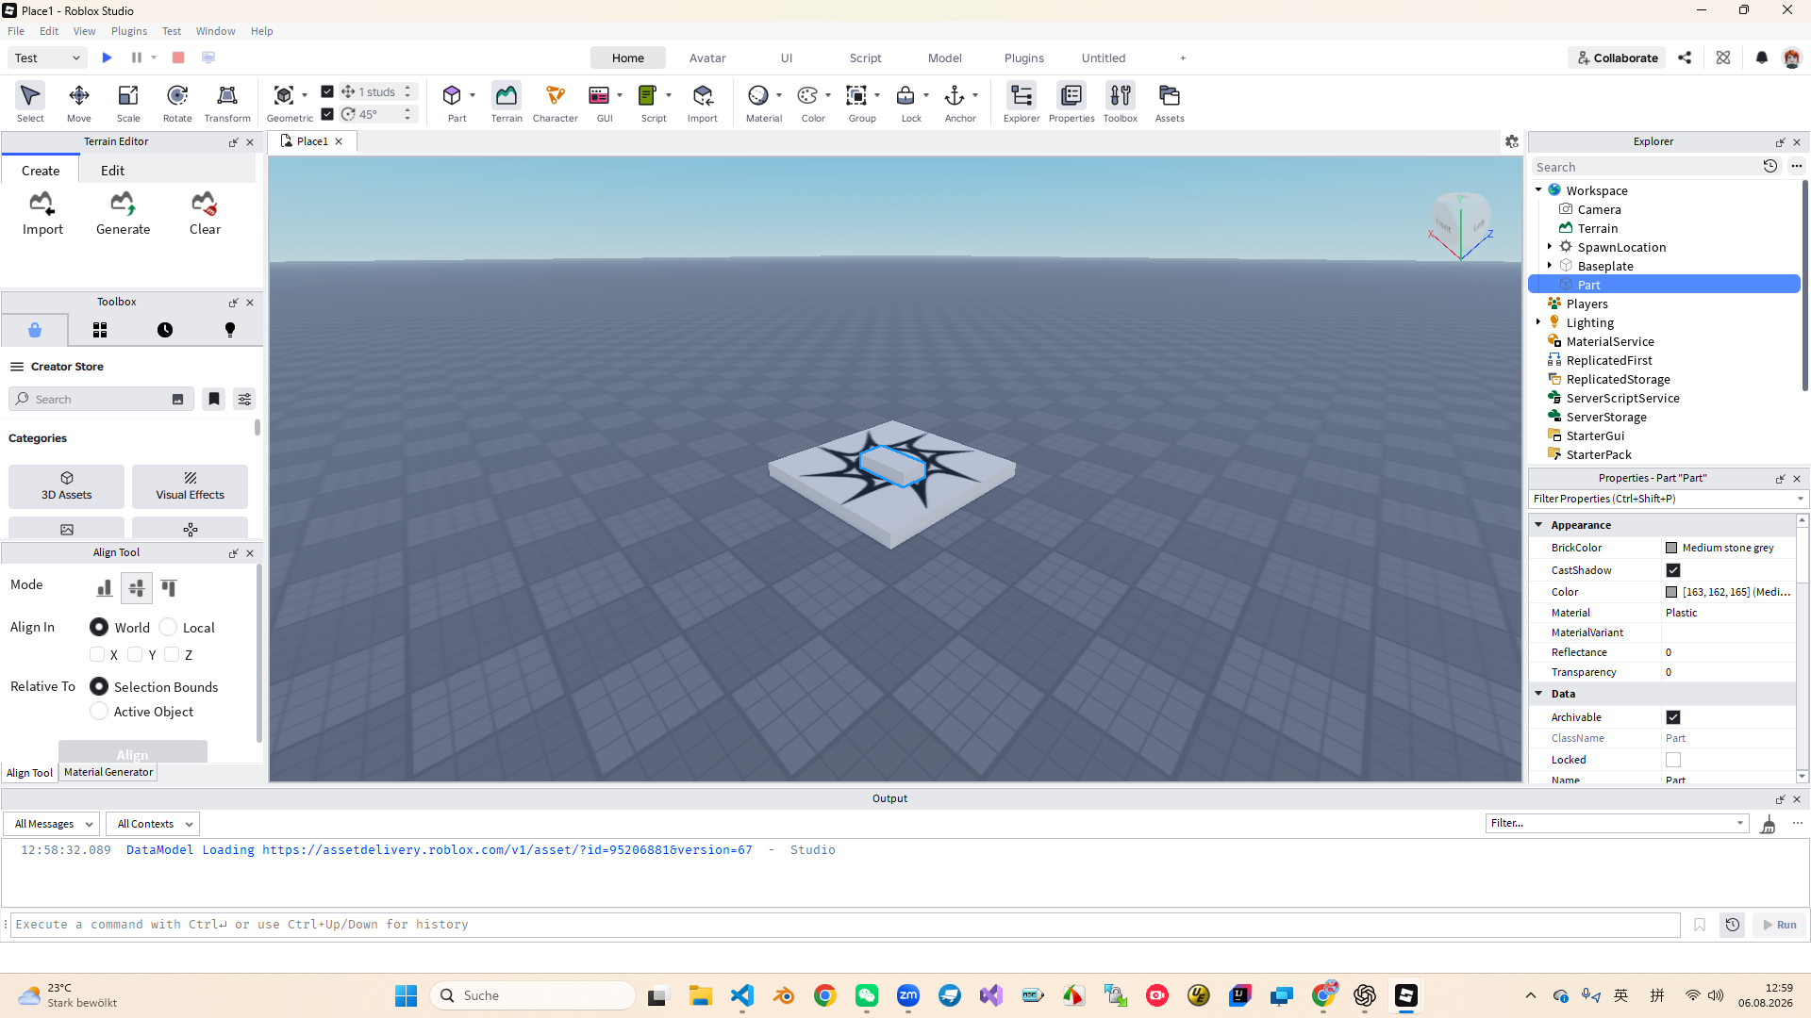This screenshot has height=1018, width=1811.
Task: Open the Test mode dropdown
Action: pos(47,57)
